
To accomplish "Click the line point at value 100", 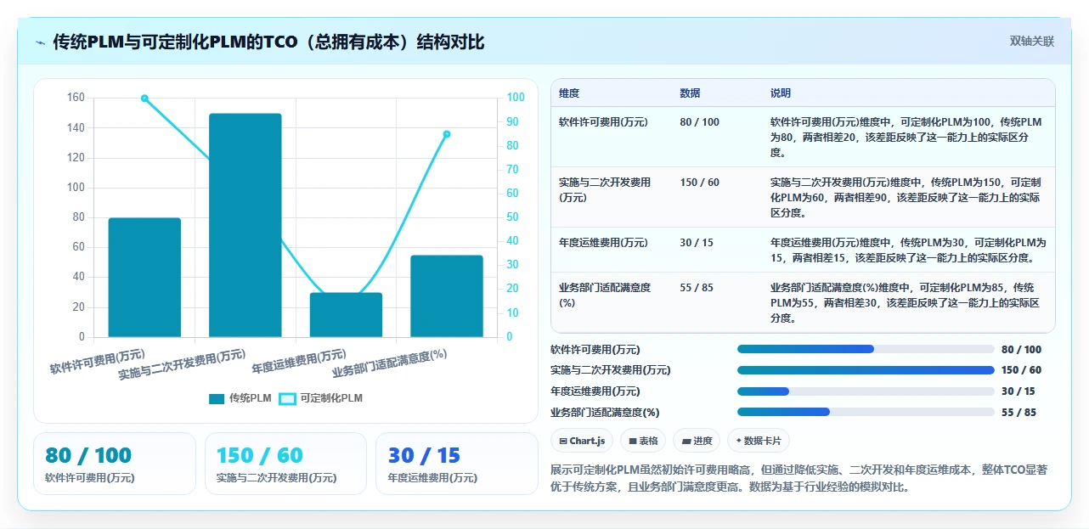I will click(x=144, y=98).
